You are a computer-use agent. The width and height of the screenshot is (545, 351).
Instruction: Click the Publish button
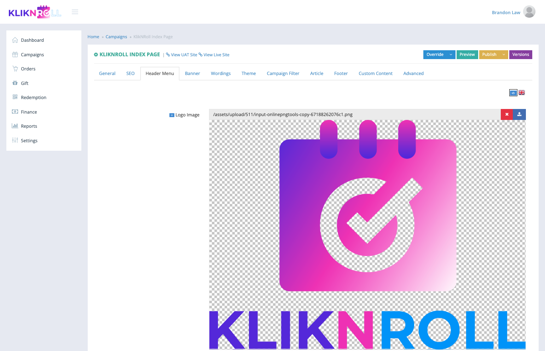(489, 54)
